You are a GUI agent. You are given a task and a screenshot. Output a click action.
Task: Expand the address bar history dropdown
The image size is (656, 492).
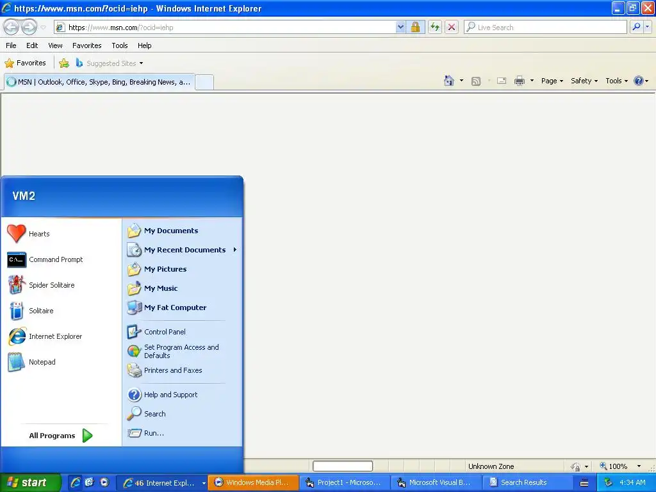[400, 28]
